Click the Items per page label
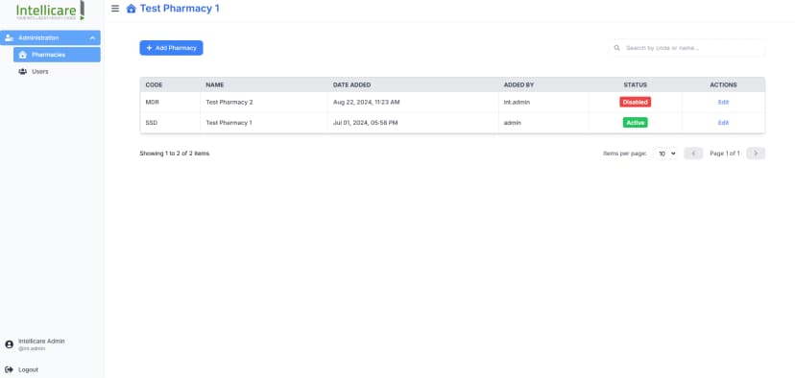Screen dimensions: 795x378 [x=625, y=154]
